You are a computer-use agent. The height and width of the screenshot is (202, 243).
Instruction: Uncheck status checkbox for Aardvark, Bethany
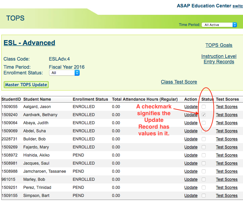tap(204, 115)
